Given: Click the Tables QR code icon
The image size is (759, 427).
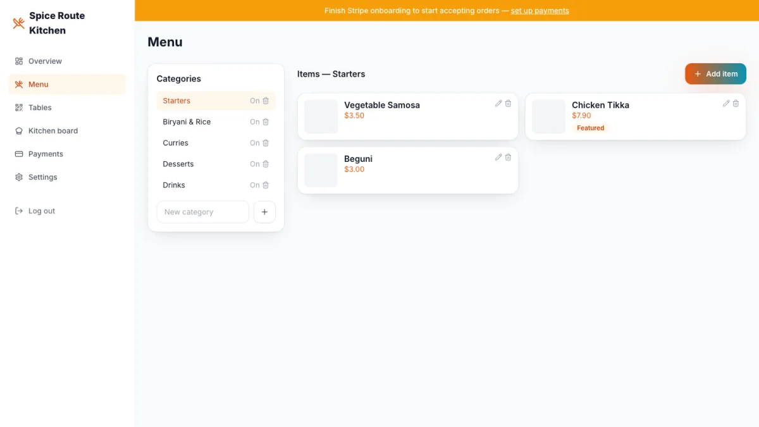Looking at the screenshot, I should [x=19, y=108].
